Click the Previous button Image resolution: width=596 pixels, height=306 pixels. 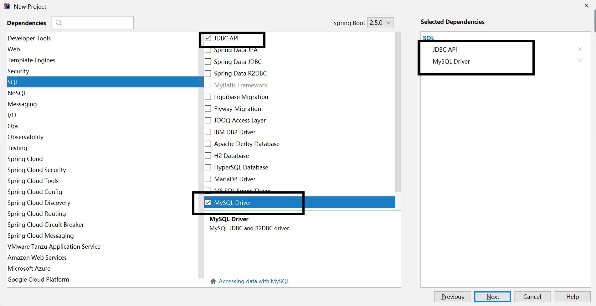452,297
